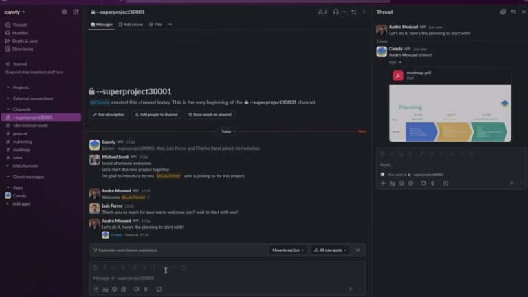
Task: Open workspace preferences gear icon
Action: [65, 12]
